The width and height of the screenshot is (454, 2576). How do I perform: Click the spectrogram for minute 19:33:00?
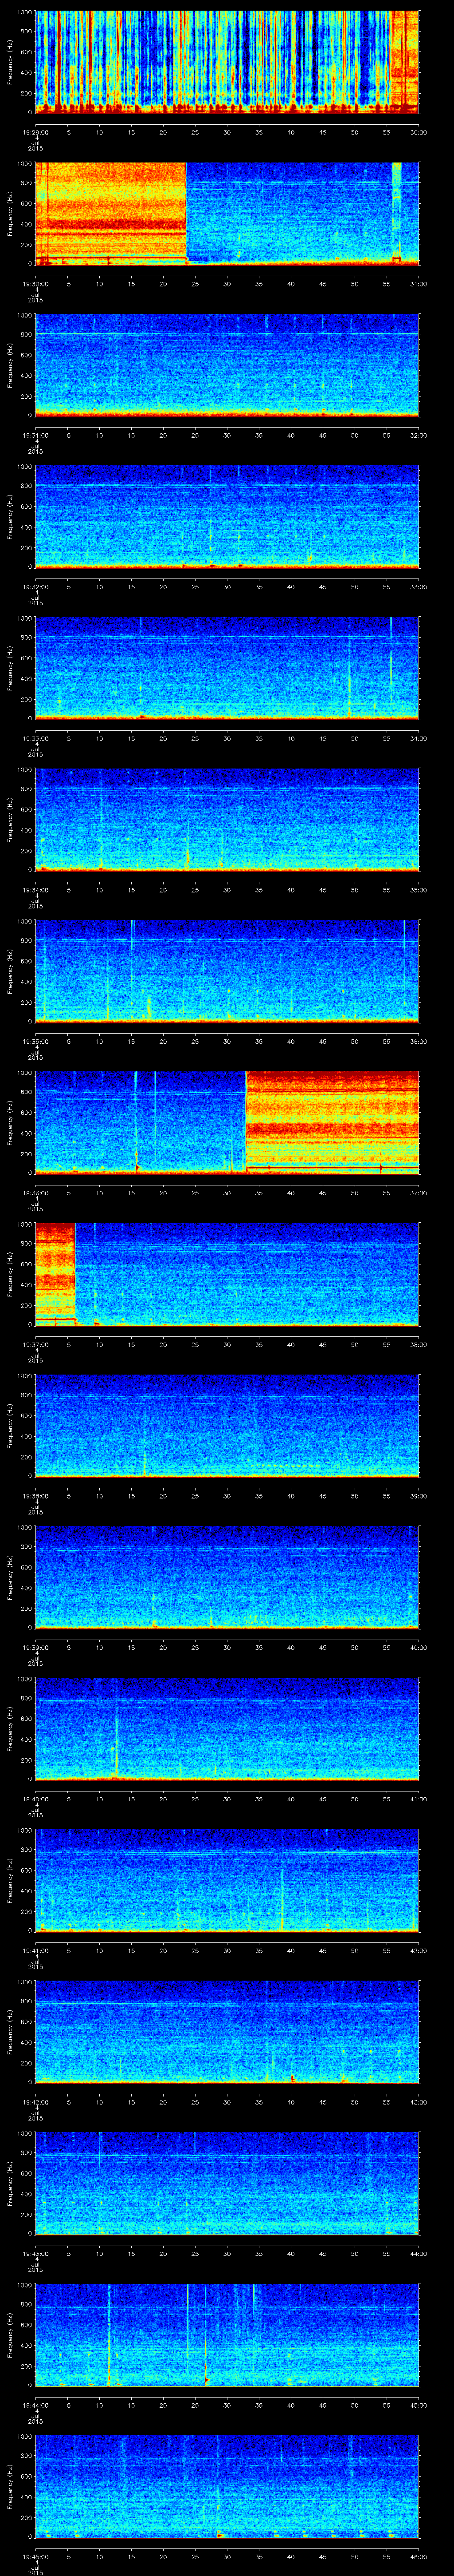pos(227,668)
